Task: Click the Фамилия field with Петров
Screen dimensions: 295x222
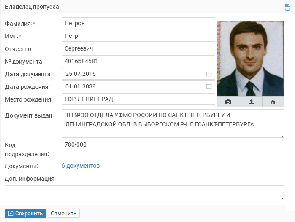Action: click(x=138, y=23)
